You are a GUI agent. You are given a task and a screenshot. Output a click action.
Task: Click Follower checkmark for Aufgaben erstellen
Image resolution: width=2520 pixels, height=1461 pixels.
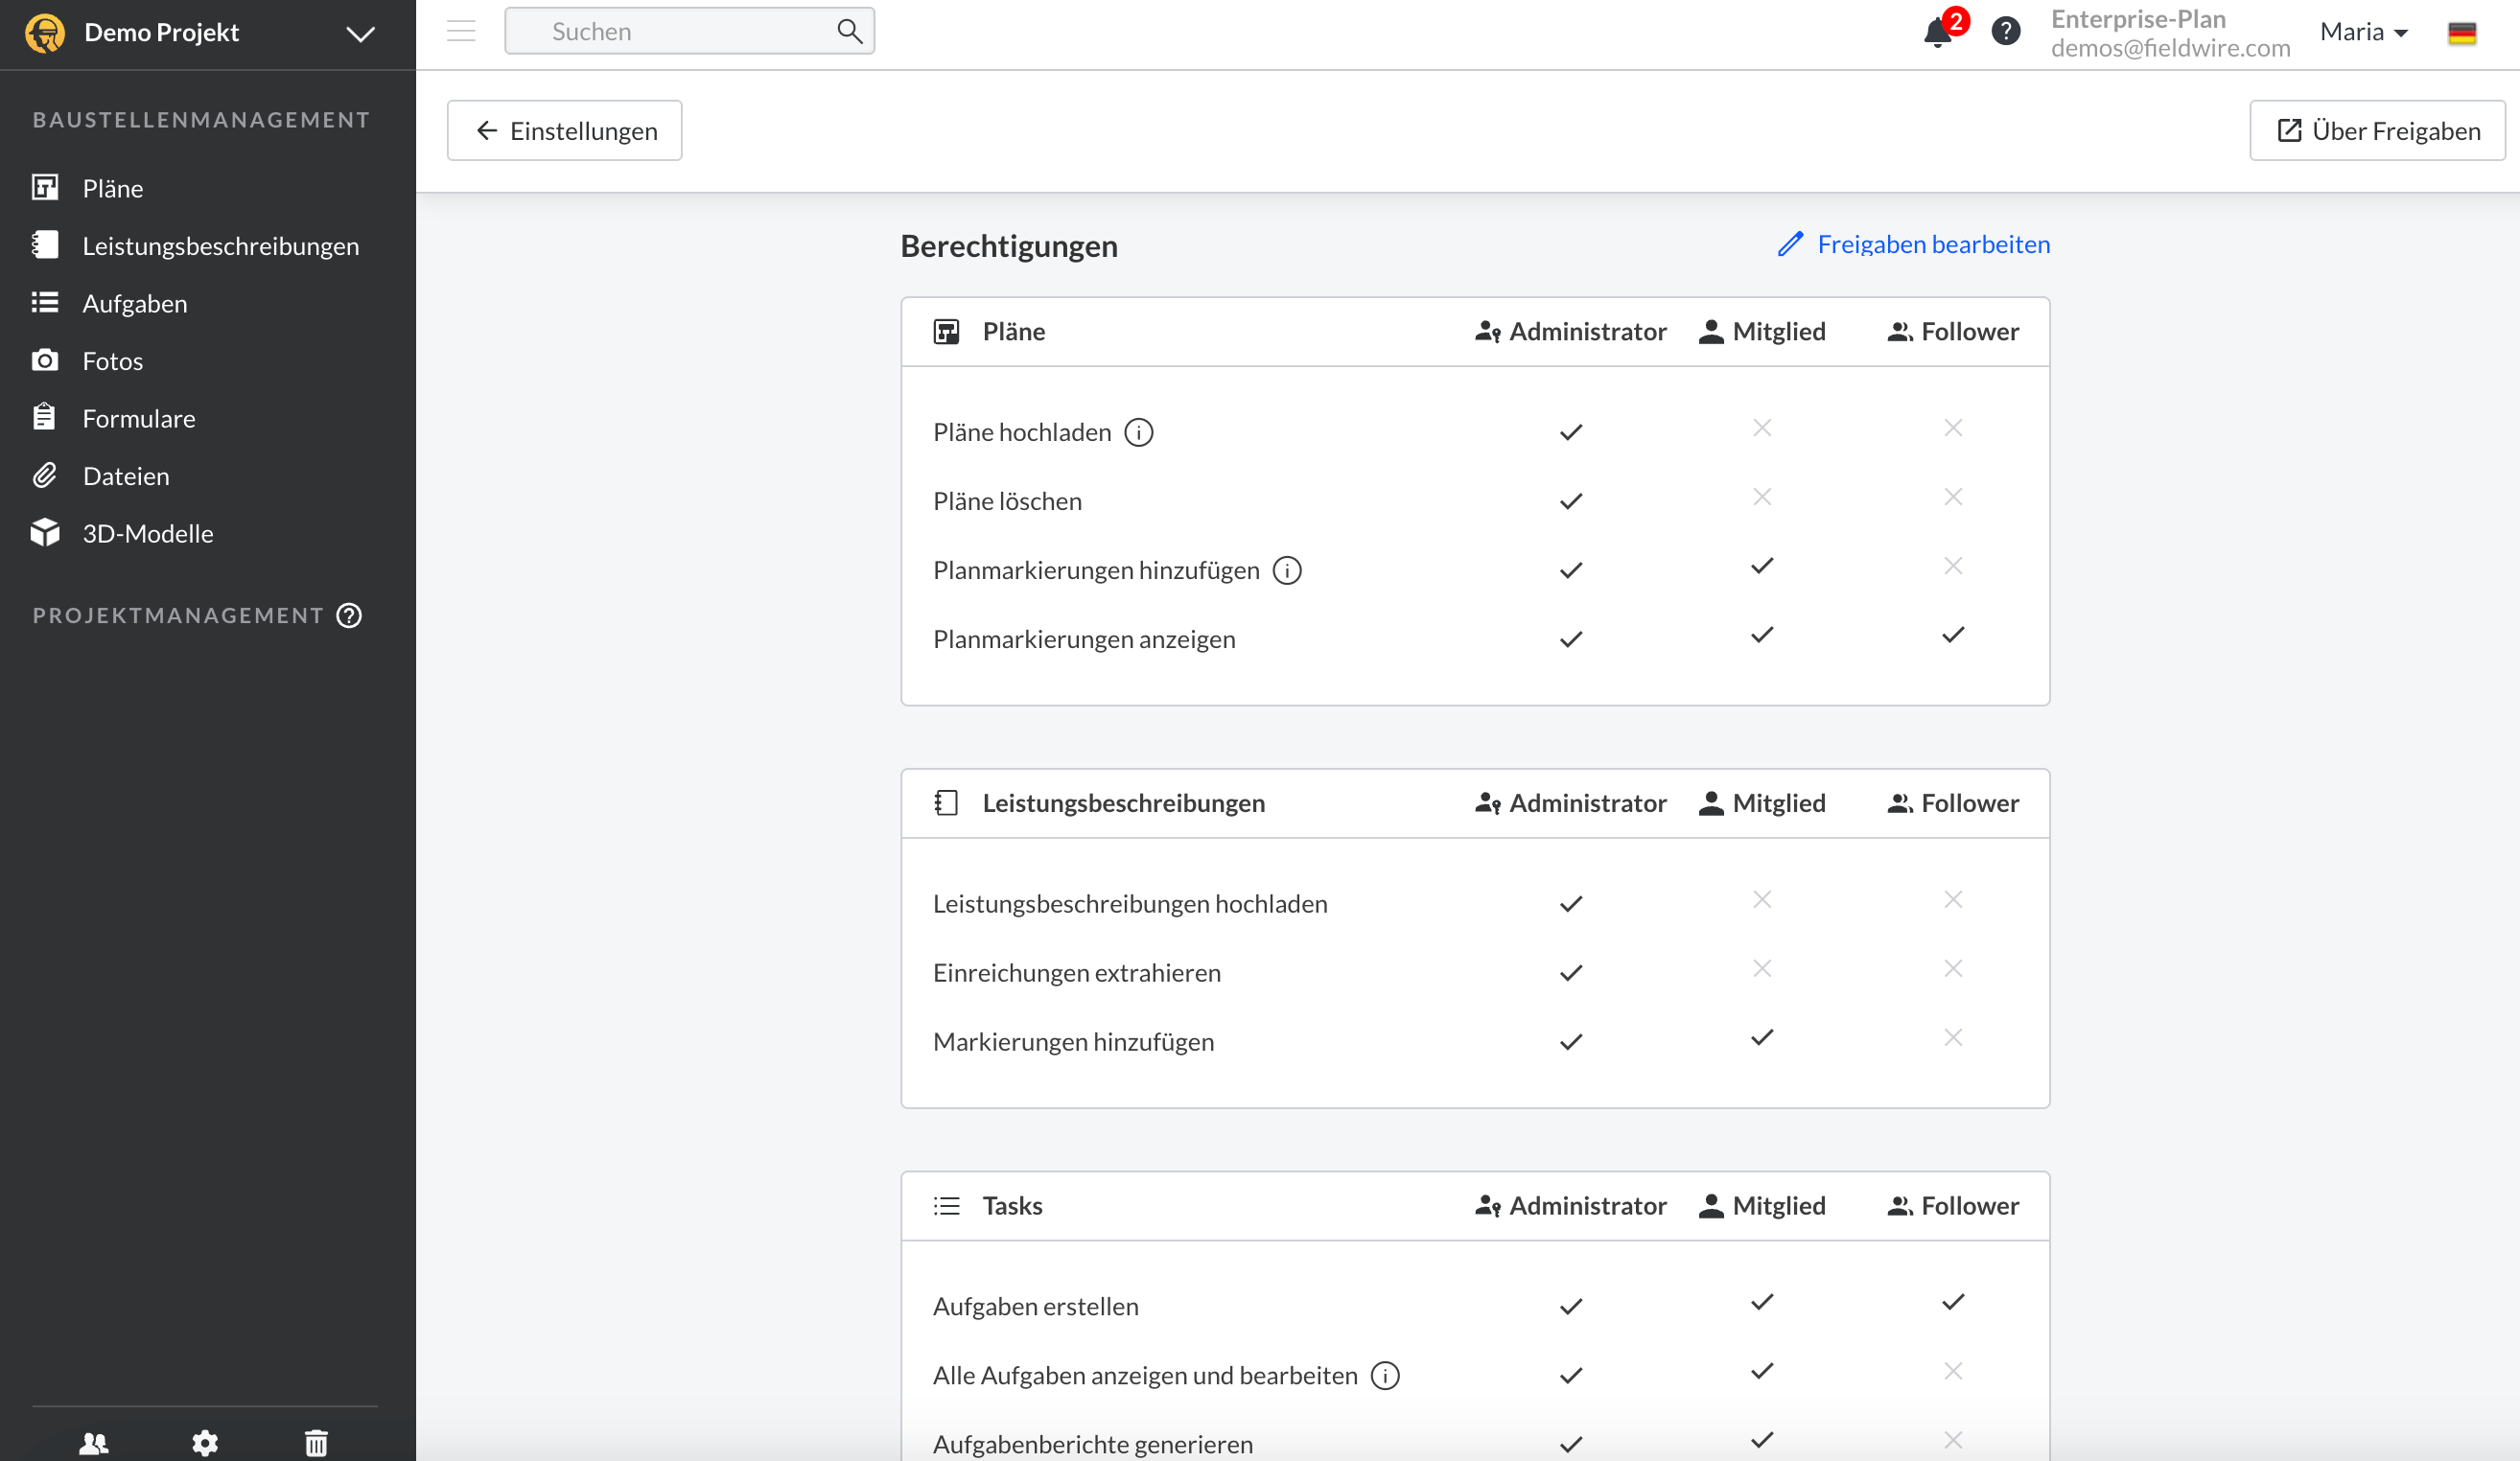1953,1302
